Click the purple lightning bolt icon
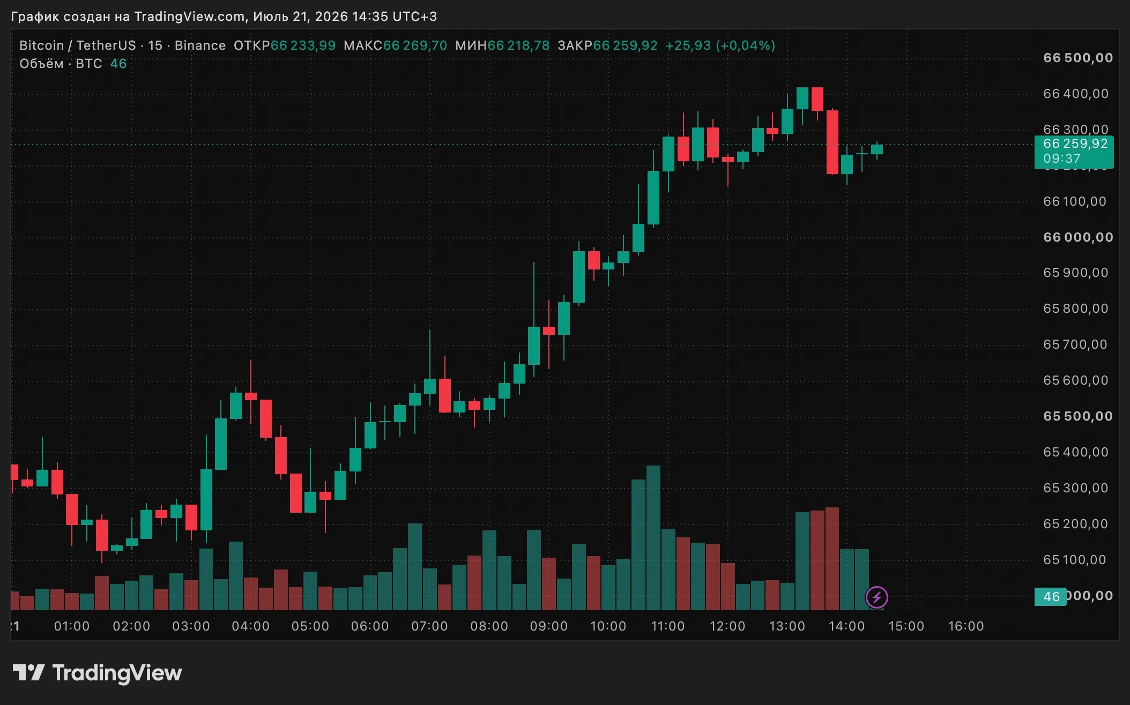The height and width of the screenshot is (705, 1130). [x=877, y=597]
